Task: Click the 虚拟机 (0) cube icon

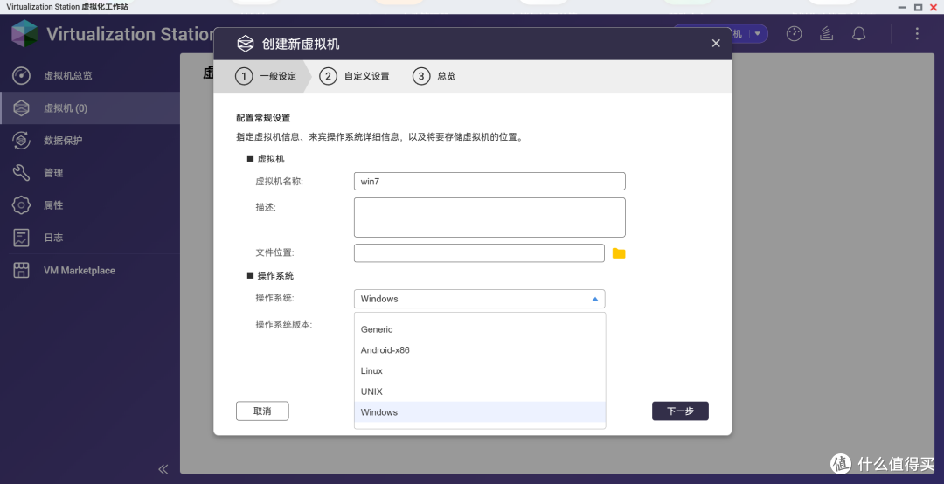Action: [x=21, y=108]
